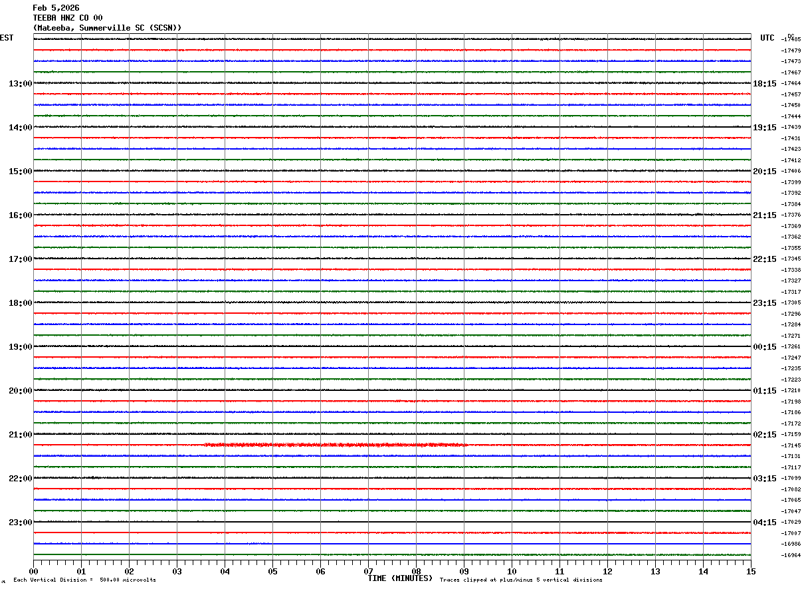The image size is (804, 589).
Task: Select the 13:00 EST row label
Action: [x=20, y=84]
